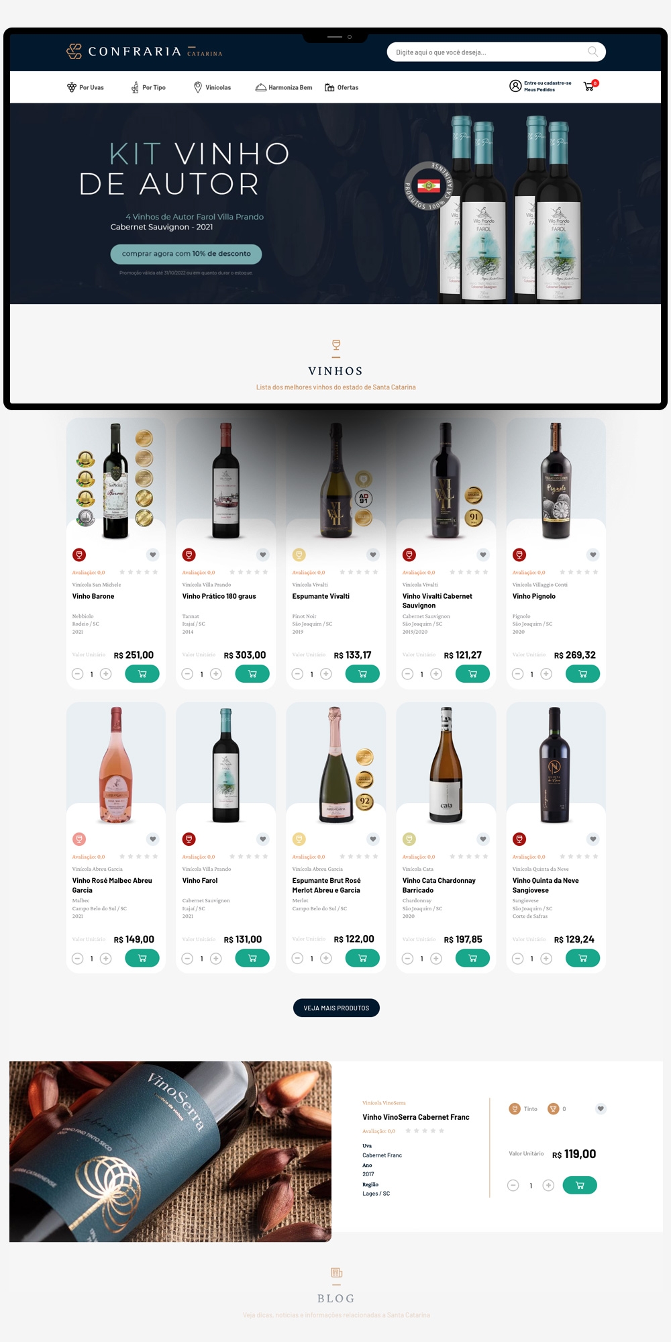This screenshot has width=671, height=1342.
Task: Click Veja Mais Produtos button
Action: 336,1008
